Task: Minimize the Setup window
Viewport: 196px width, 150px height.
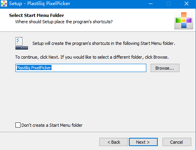Action: pyautogui.click(x=151, y=4)
